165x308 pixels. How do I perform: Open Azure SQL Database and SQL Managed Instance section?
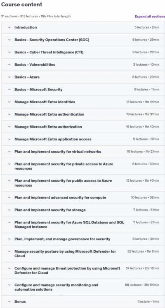[x=83, y=225]
